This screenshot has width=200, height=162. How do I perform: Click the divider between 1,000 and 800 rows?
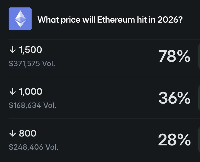coord(100,119)
